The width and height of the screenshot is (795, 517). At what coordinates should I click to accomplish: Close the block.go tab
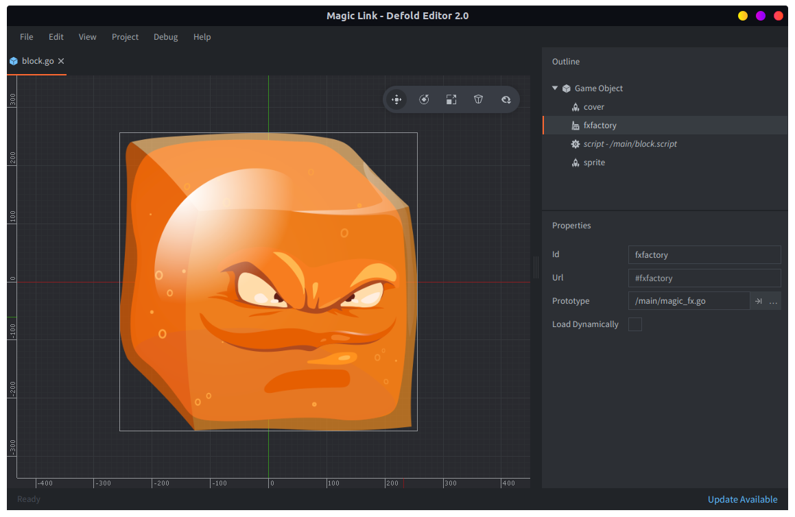tap(61, 61)
